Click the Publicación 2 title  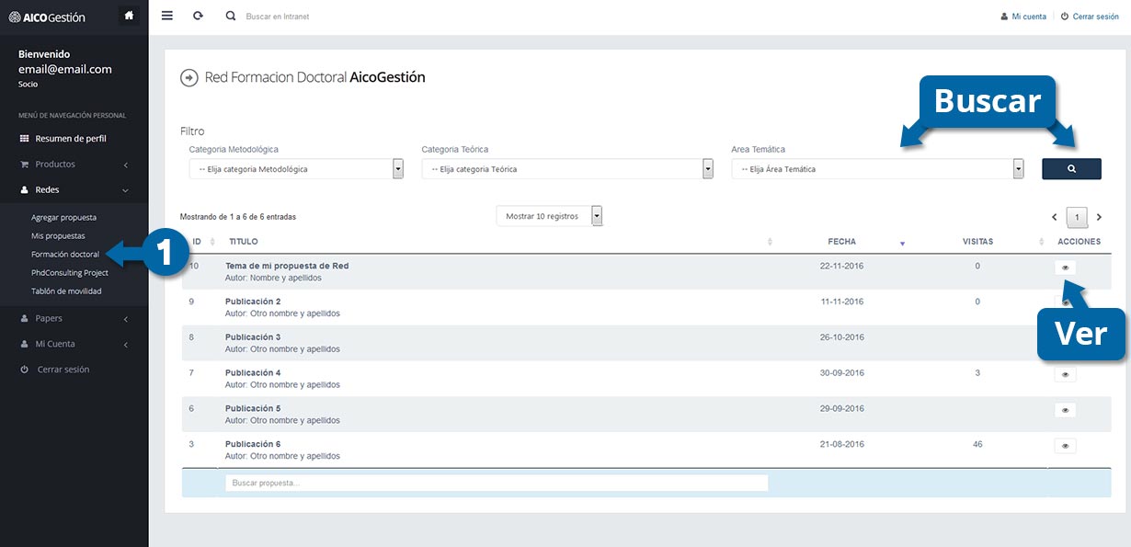(x=253, y=302)
